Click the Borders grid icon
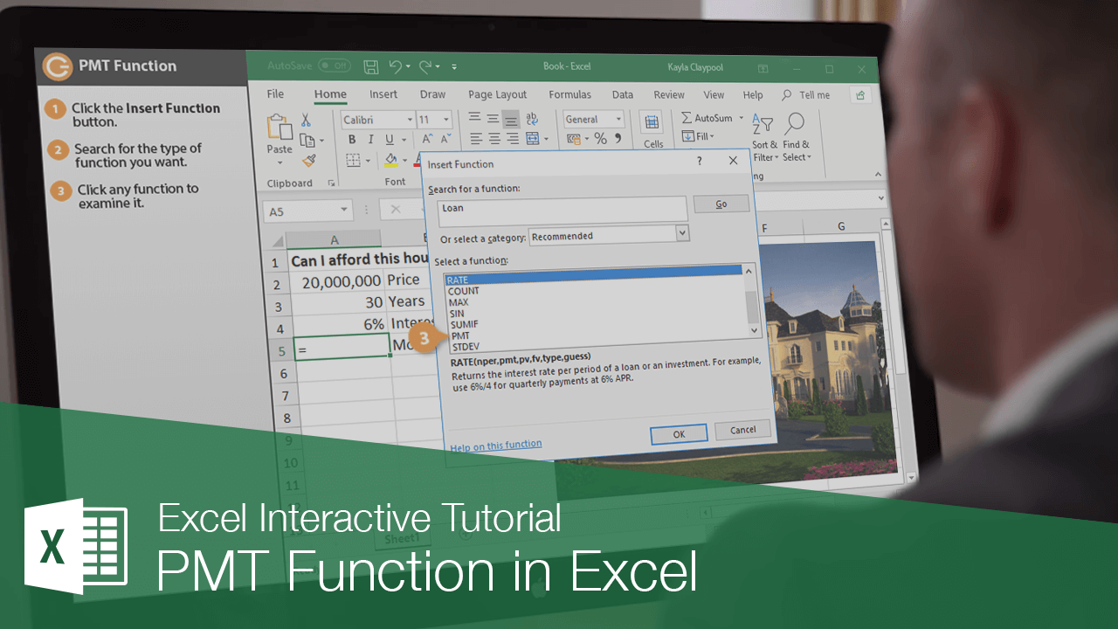The image size is (1118, 629). [x=353, y=161]
